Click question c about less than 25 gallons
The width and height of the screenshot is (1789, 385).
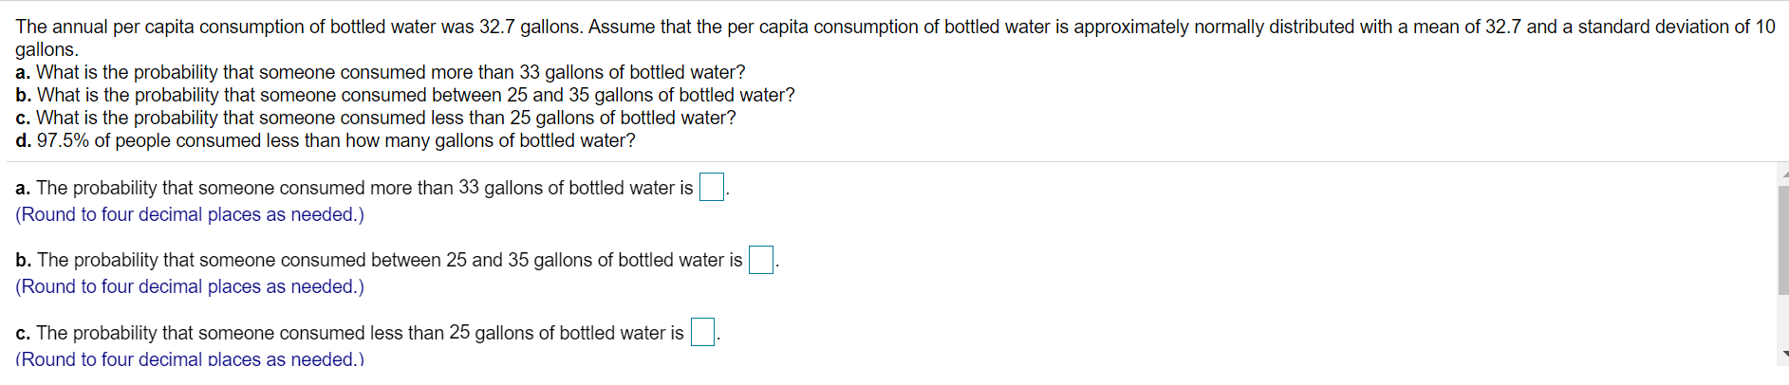click(x=376, y=119)
